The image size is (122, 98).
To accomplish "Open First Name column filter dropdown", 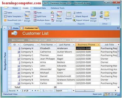I will click(55, 45).
